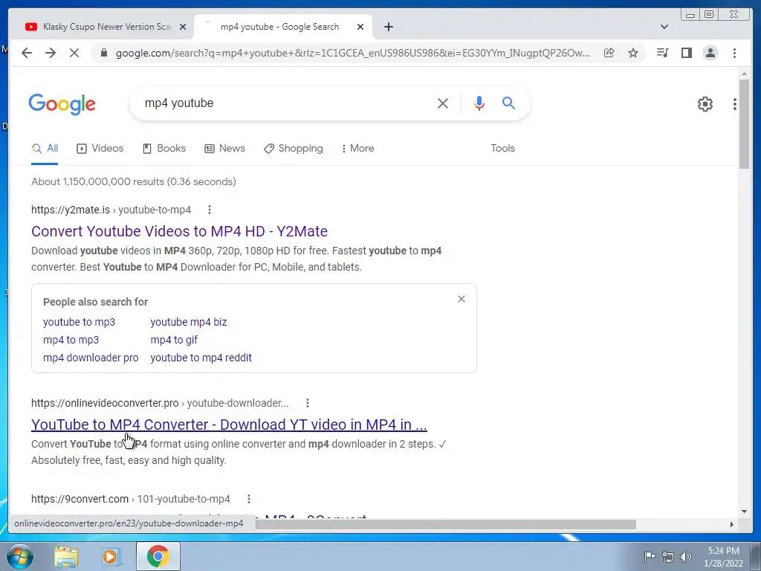Switch to News results
The width and height of the screenshot is (761, 571).
(x=224, y=149)
